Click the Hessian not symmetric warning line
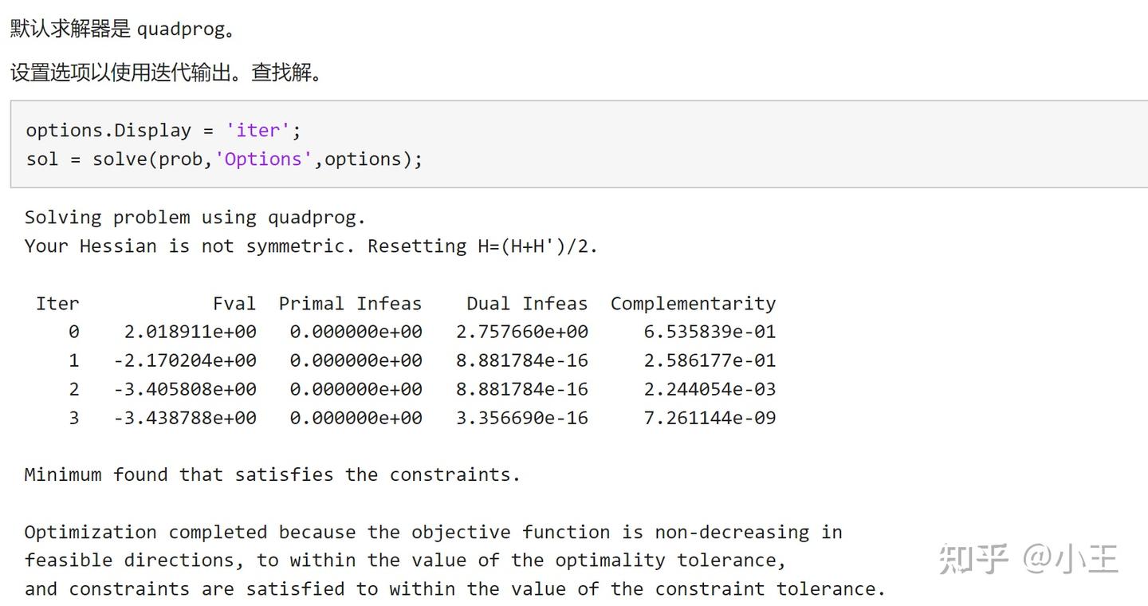Image resolution: width=1148 pixels, height=606 pixels. [x=311, y=246]
